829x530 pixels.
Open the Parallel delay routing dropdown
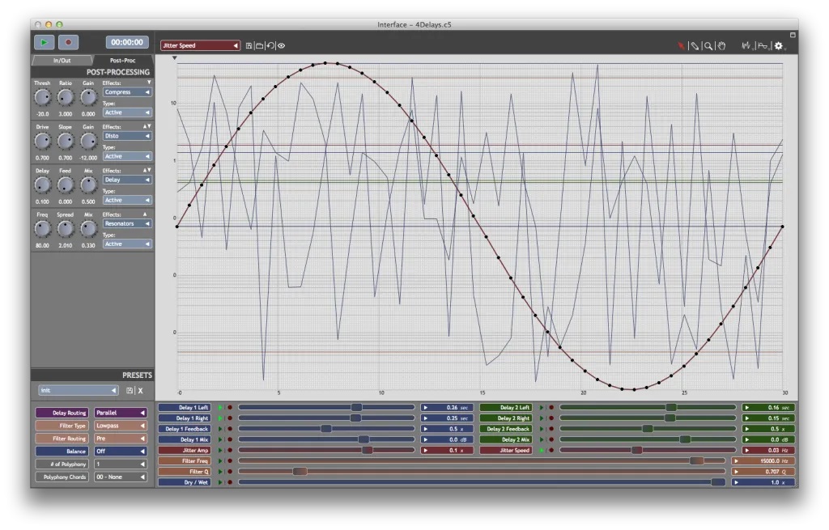coord(121,413)
